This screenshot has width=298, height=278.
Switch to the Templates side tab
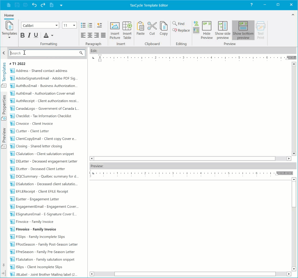click(x=4, y=75)
